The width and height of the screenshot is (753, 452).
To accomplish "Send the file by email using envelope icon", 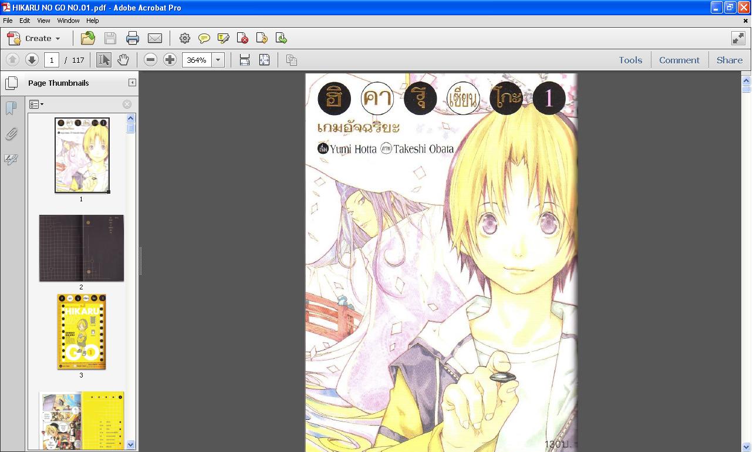I will 155,38.
